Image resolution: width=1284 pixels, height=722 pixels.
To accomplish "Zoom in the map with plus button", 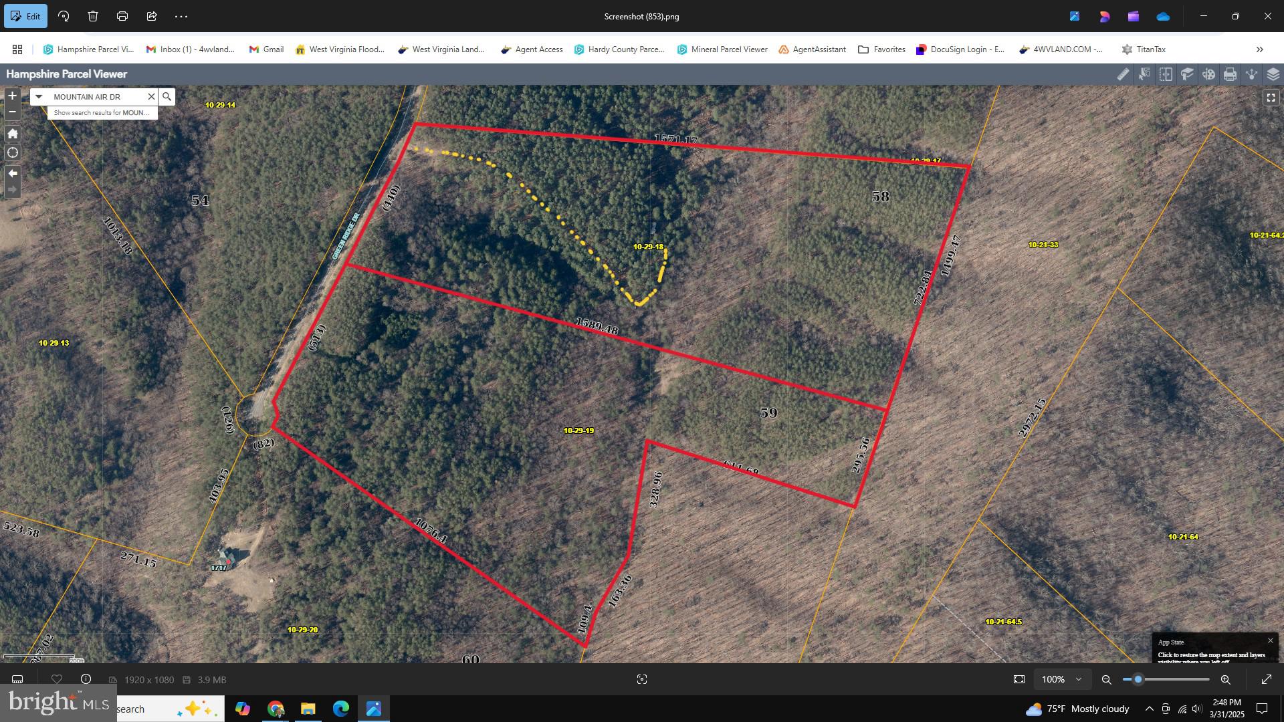I will 12,96.
